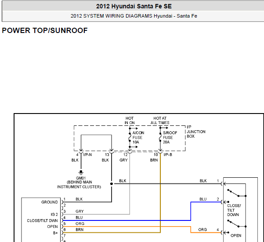264x242 pixels.
Task: Click the 'OPEN' pin label on left module
Action: [x=52, y=227]
